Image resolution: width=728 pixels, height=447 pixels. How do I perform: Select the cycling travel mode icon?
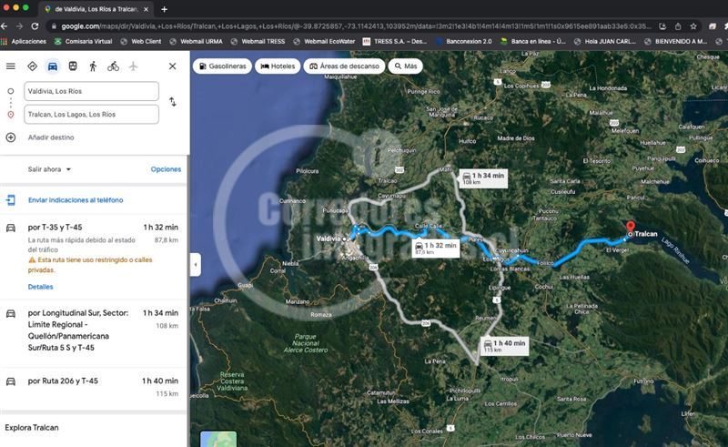pos(113,66)
